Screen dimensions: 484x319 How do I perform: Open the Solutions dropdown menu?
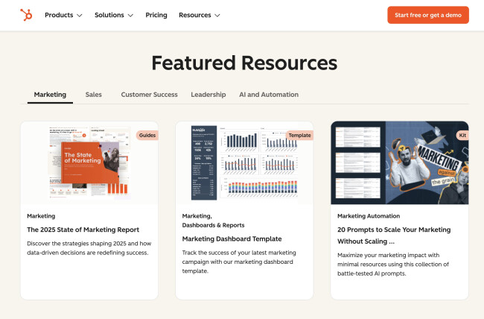coord(114,15)
